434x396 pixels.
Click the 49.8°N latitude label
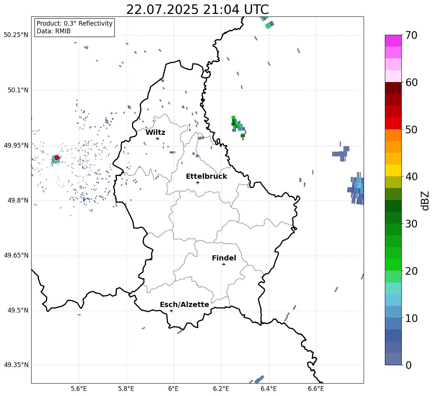pyautogui.click(x=18, y=200)
